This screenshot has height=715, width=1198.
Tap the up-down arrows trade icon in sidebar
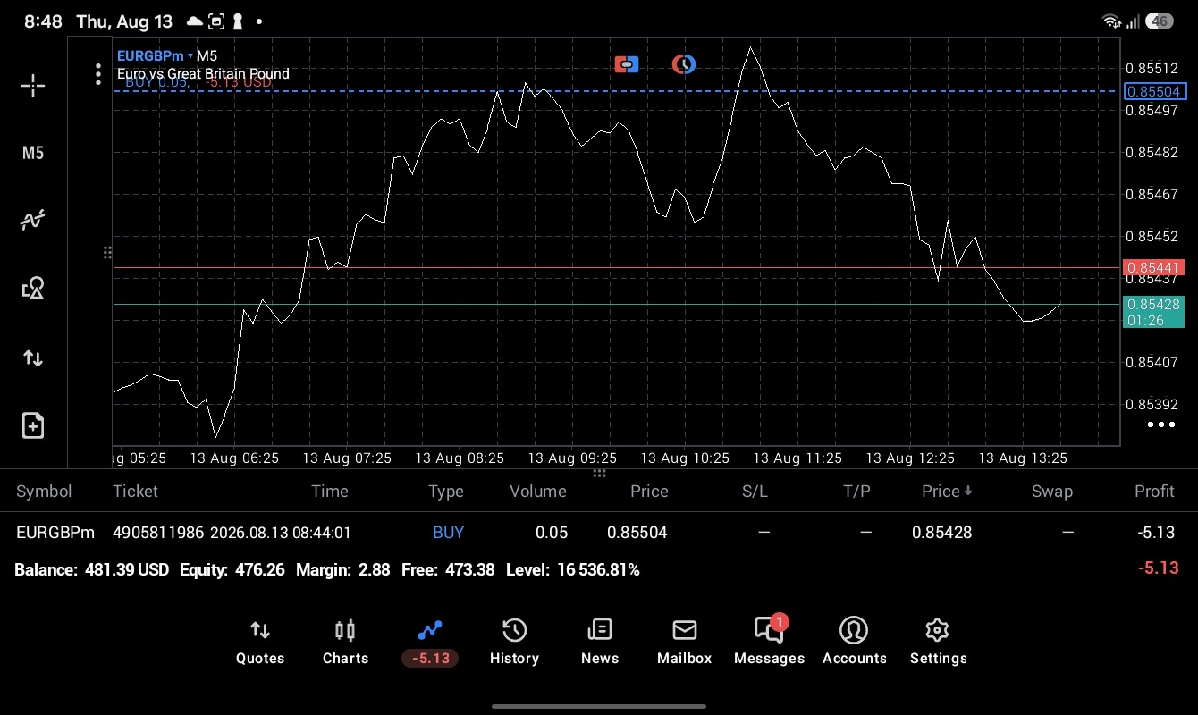point(33,358)
